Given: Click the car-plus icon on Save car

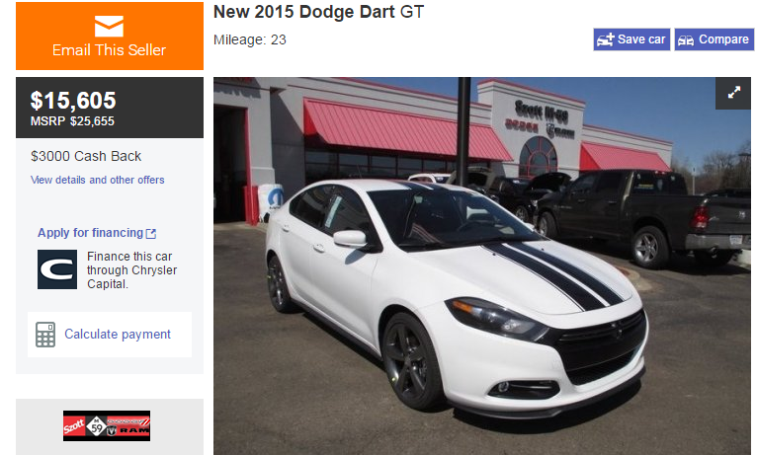Looking at the screenshot, I should click(605, 39).
